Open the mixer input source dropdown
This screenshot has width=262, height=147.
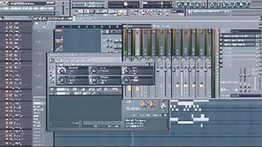(x=246, y=31)
